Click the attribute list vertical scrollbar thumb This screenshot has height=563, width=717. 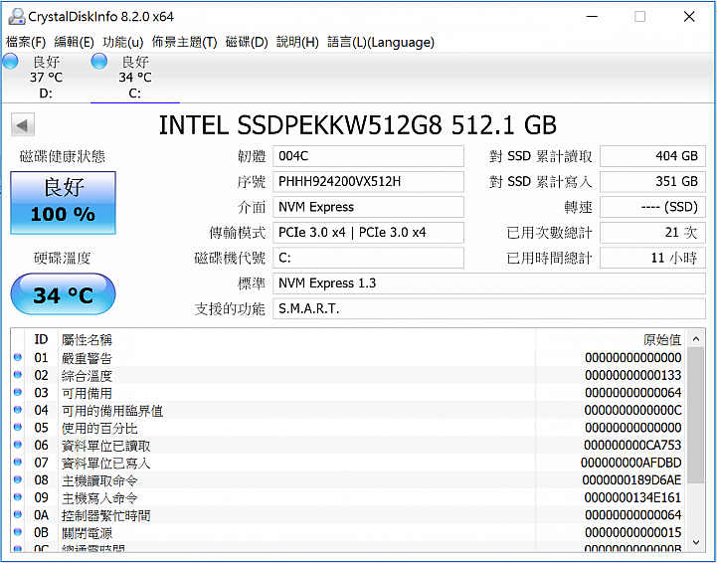pos(695,415)
